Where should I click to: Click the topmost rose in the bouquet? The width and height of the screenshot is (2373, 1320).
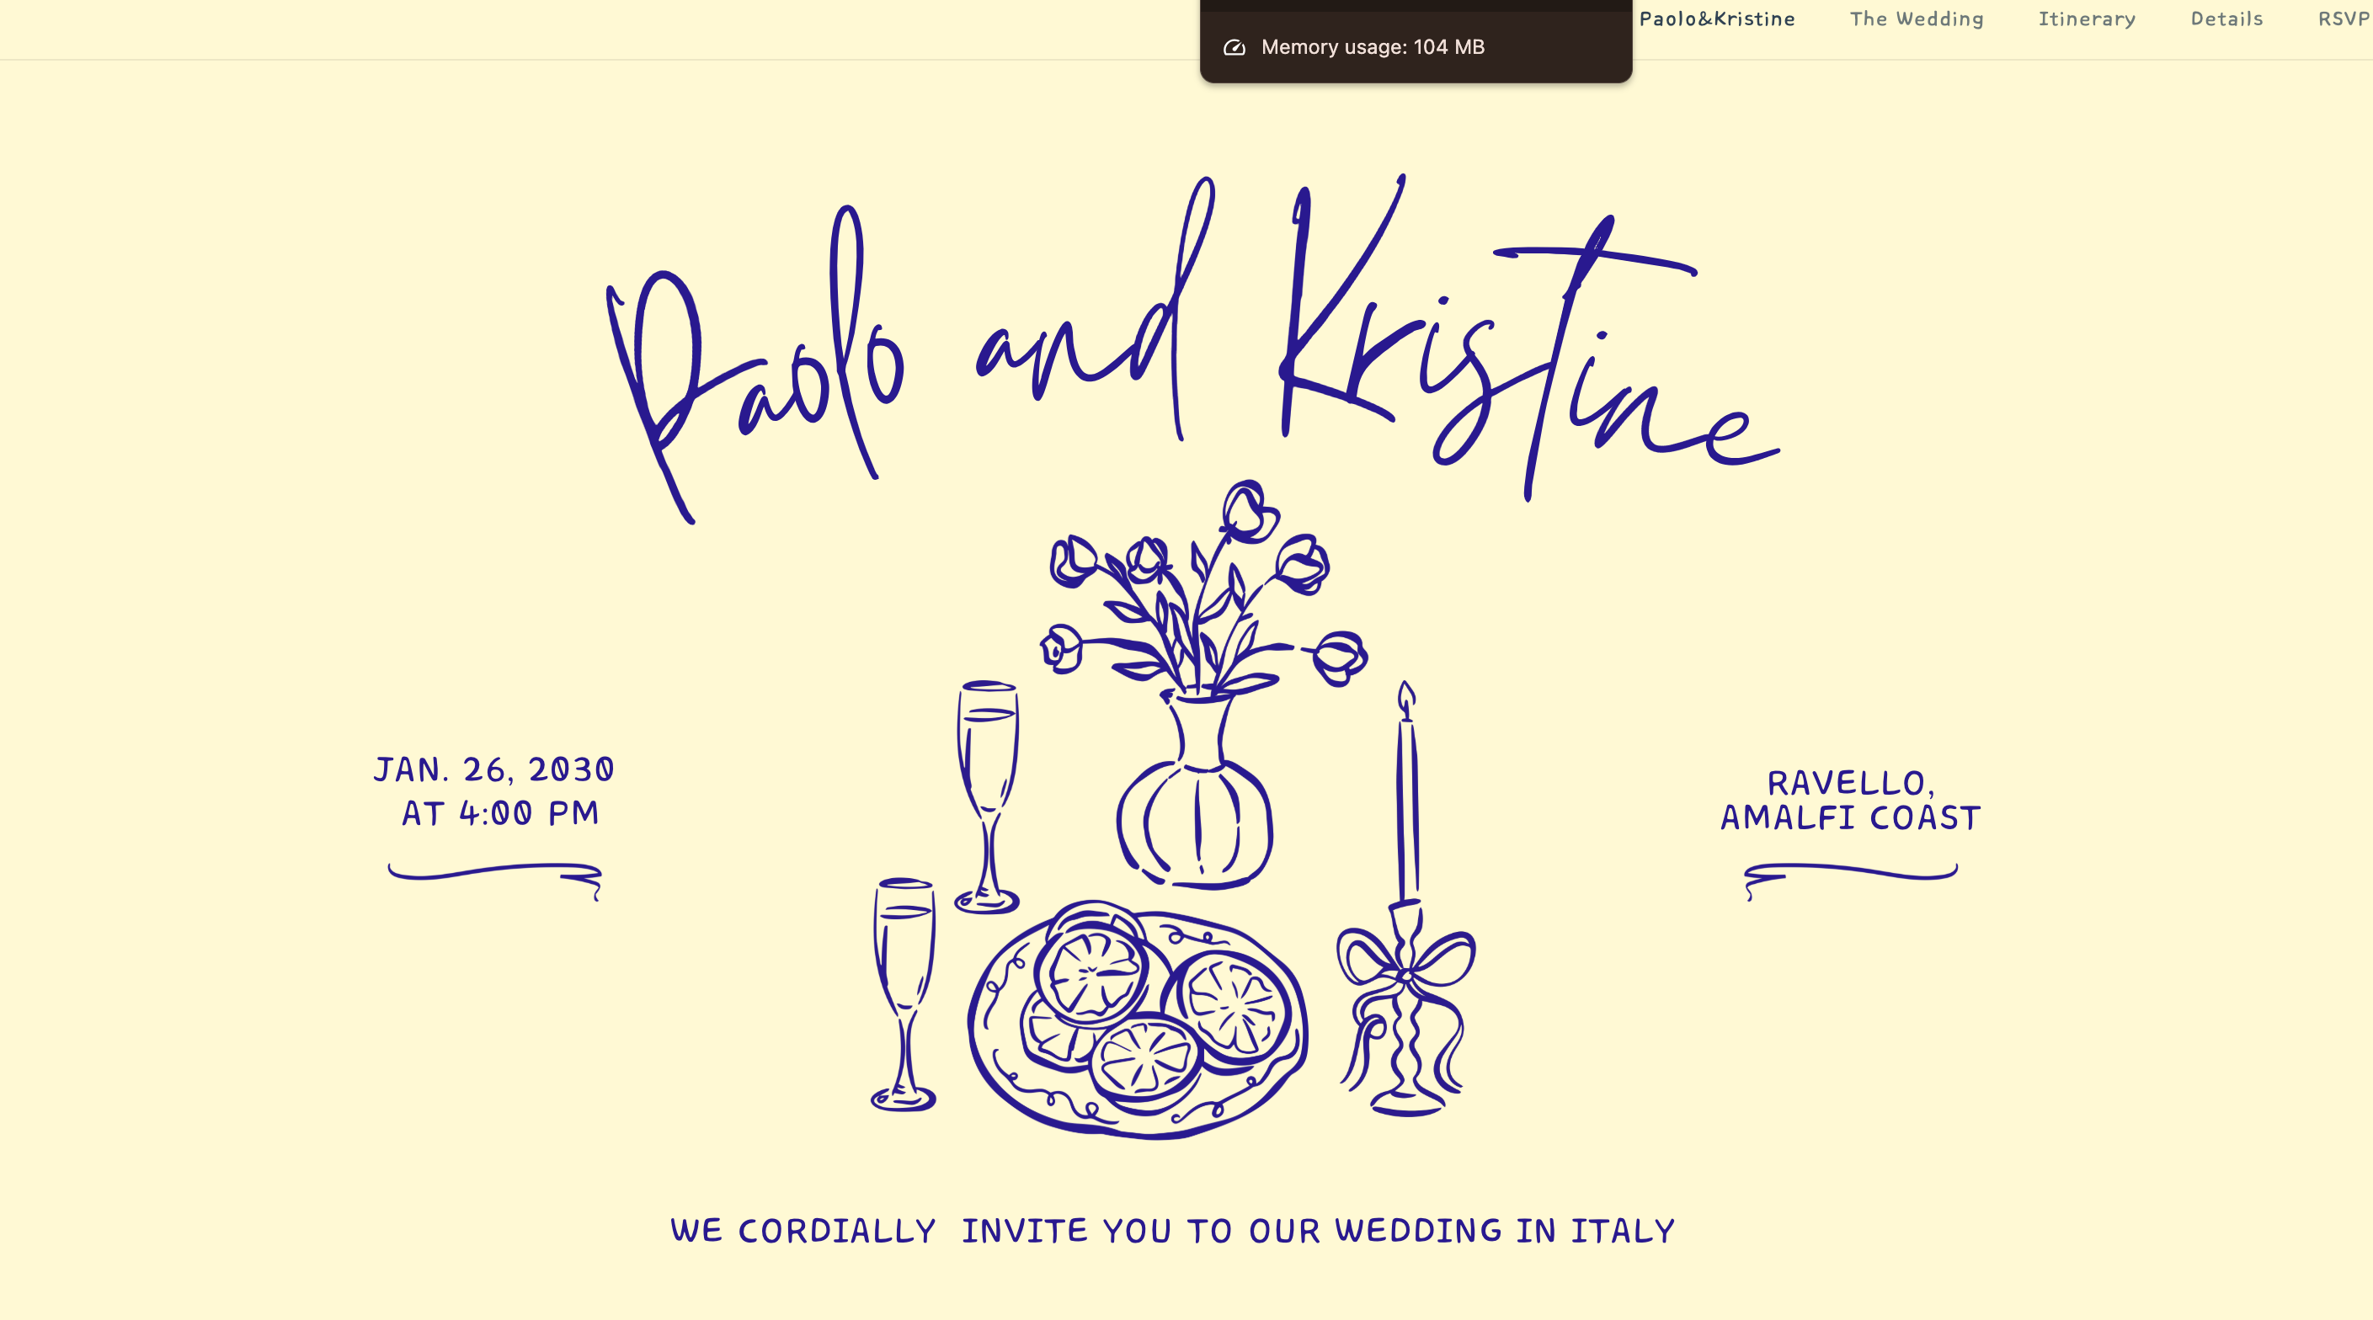[x=1249, y=511]
